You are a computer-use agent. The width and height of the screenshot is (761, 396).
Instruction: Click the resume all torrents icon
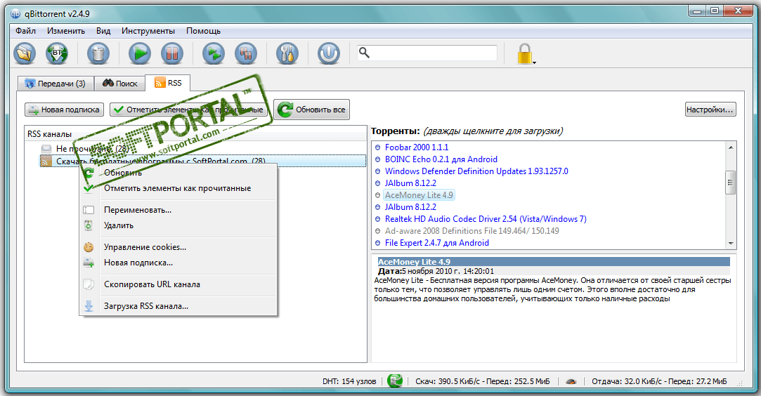click(214, 53)
